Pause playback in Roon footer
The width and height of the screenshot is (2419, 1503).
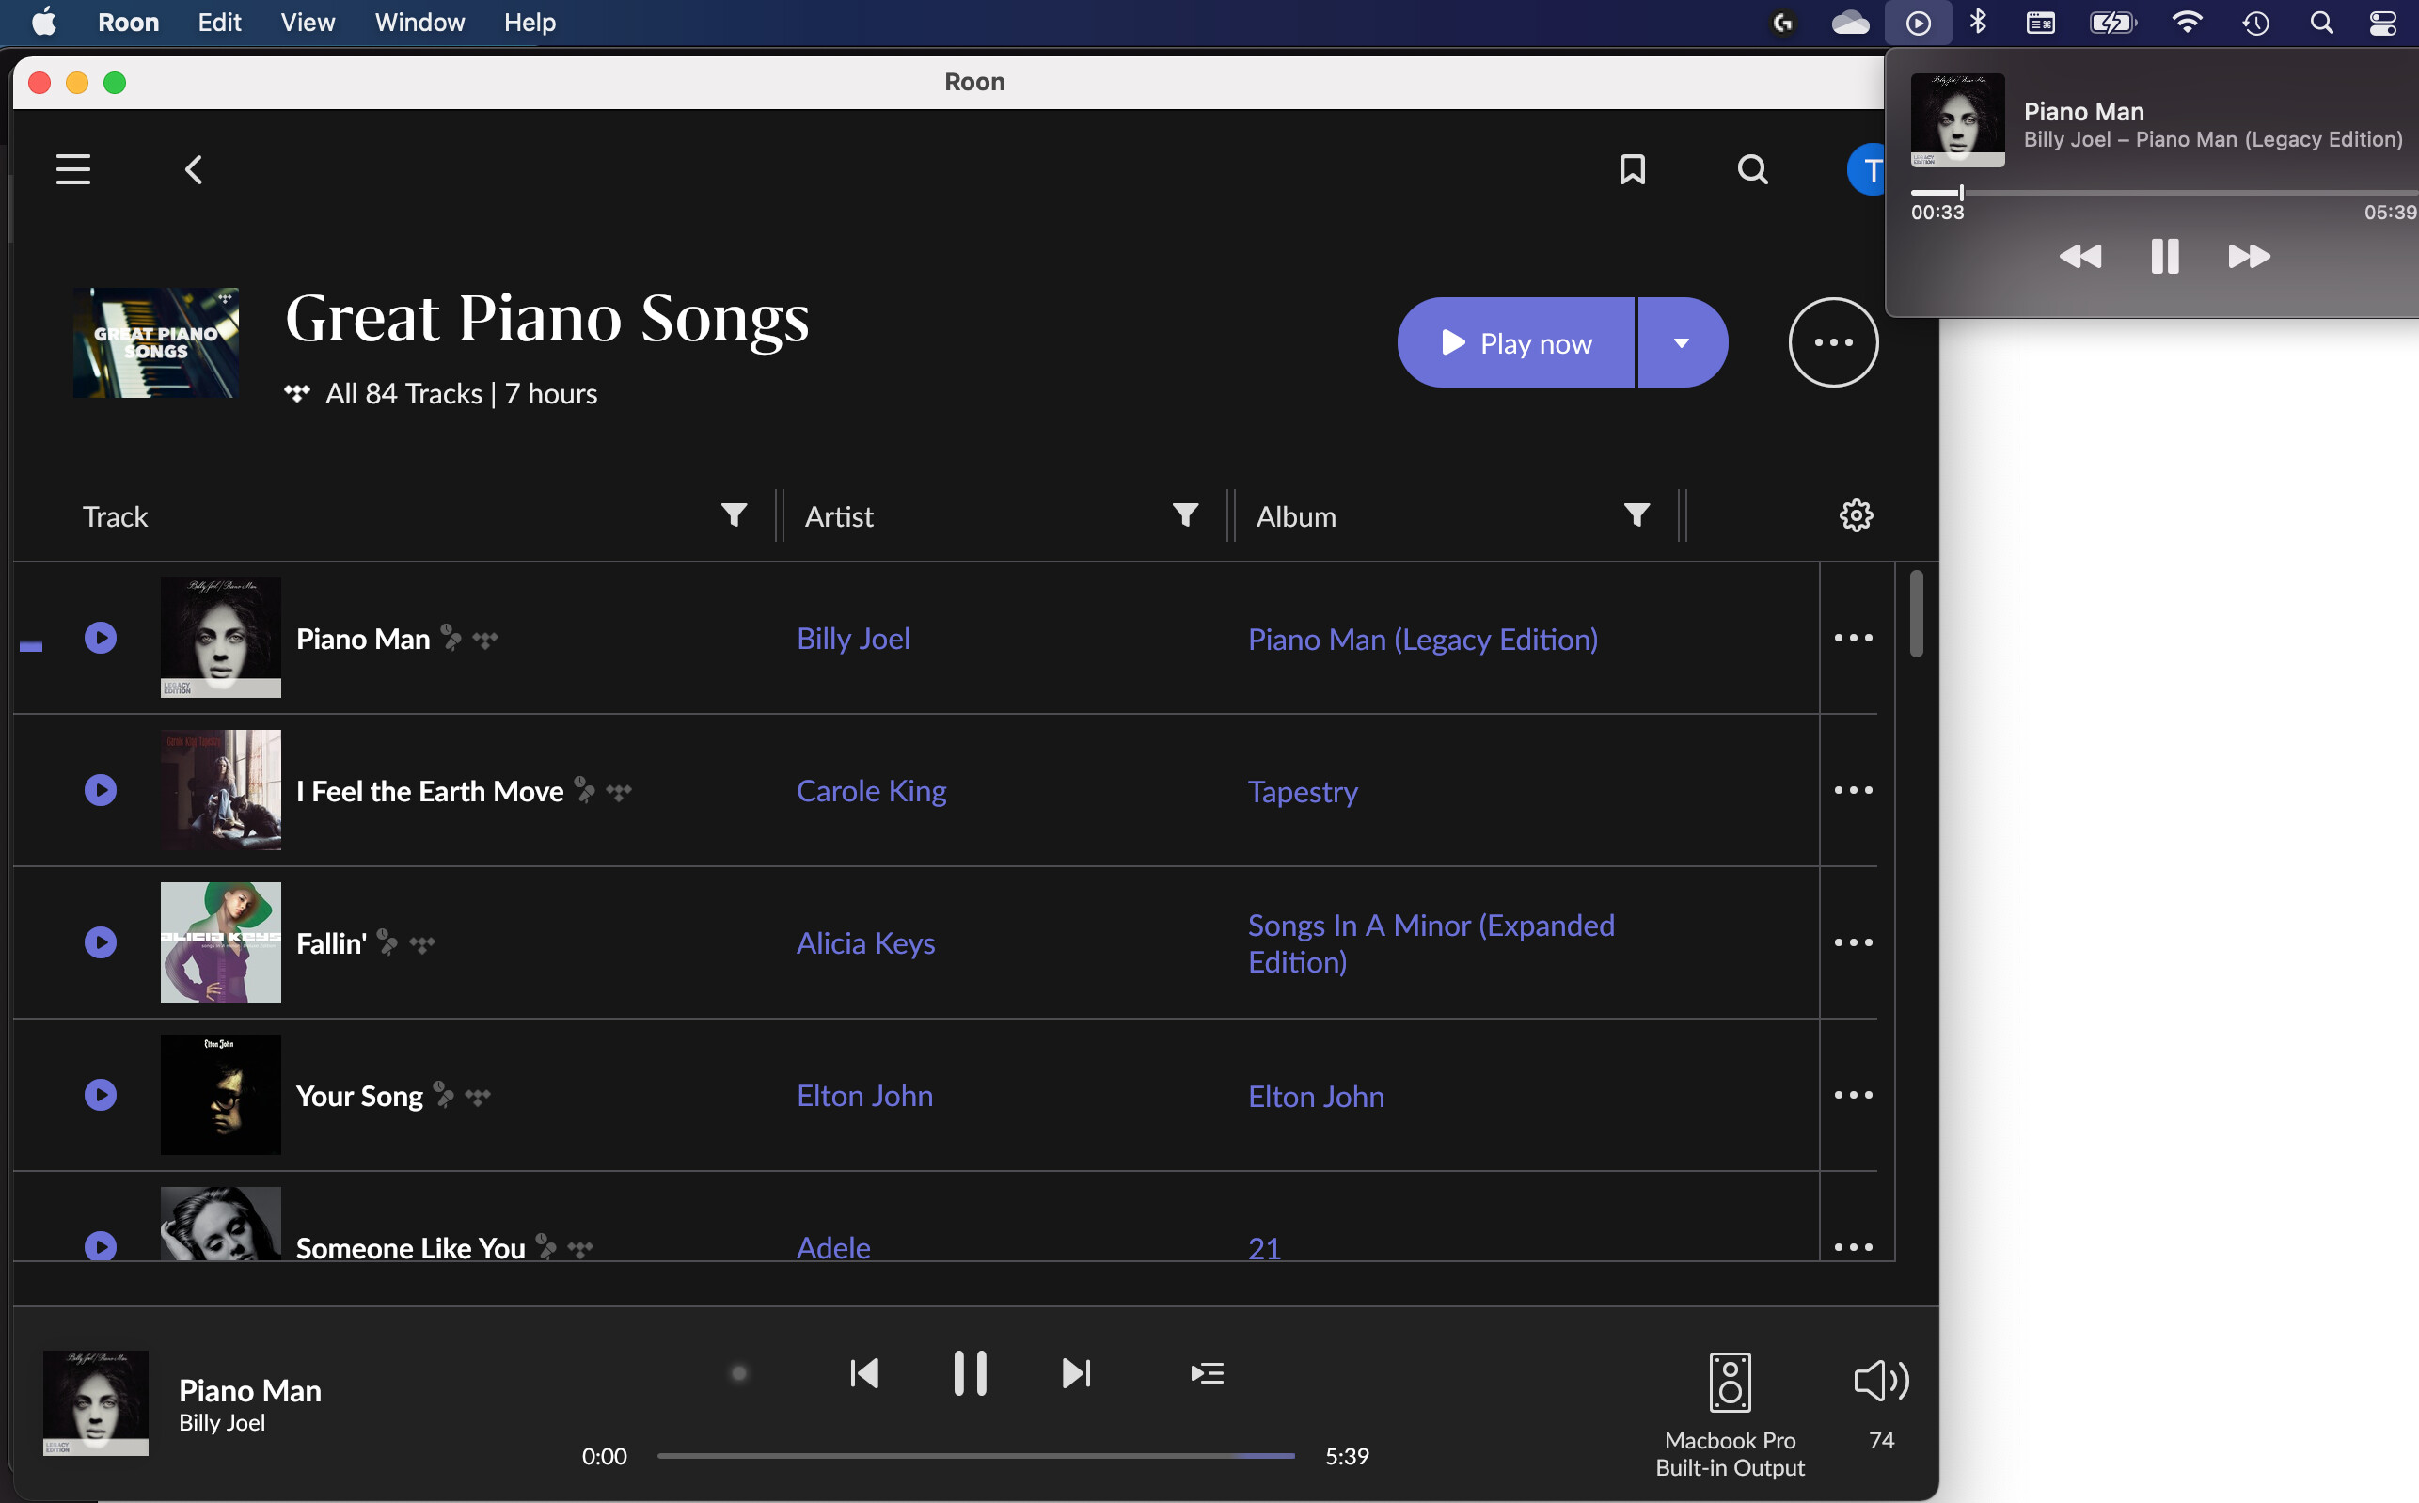tap(970, 1373)
